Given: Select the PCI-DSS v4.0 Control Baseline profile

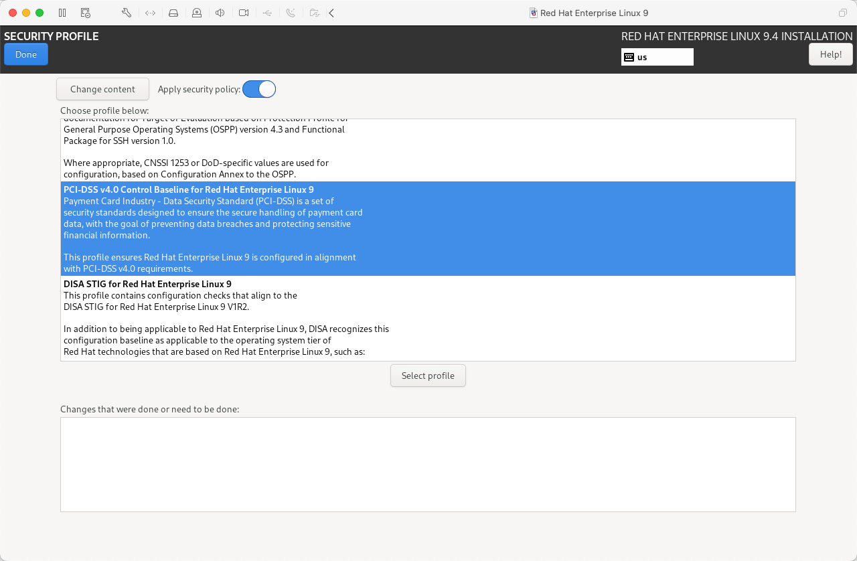Looking at the screenshot, I should tap(189, 189).
